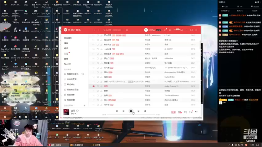Like the playing song in Jacky Cheung 15 row
The height and width of the screenshot is (147, 262).
coord(98,86)
